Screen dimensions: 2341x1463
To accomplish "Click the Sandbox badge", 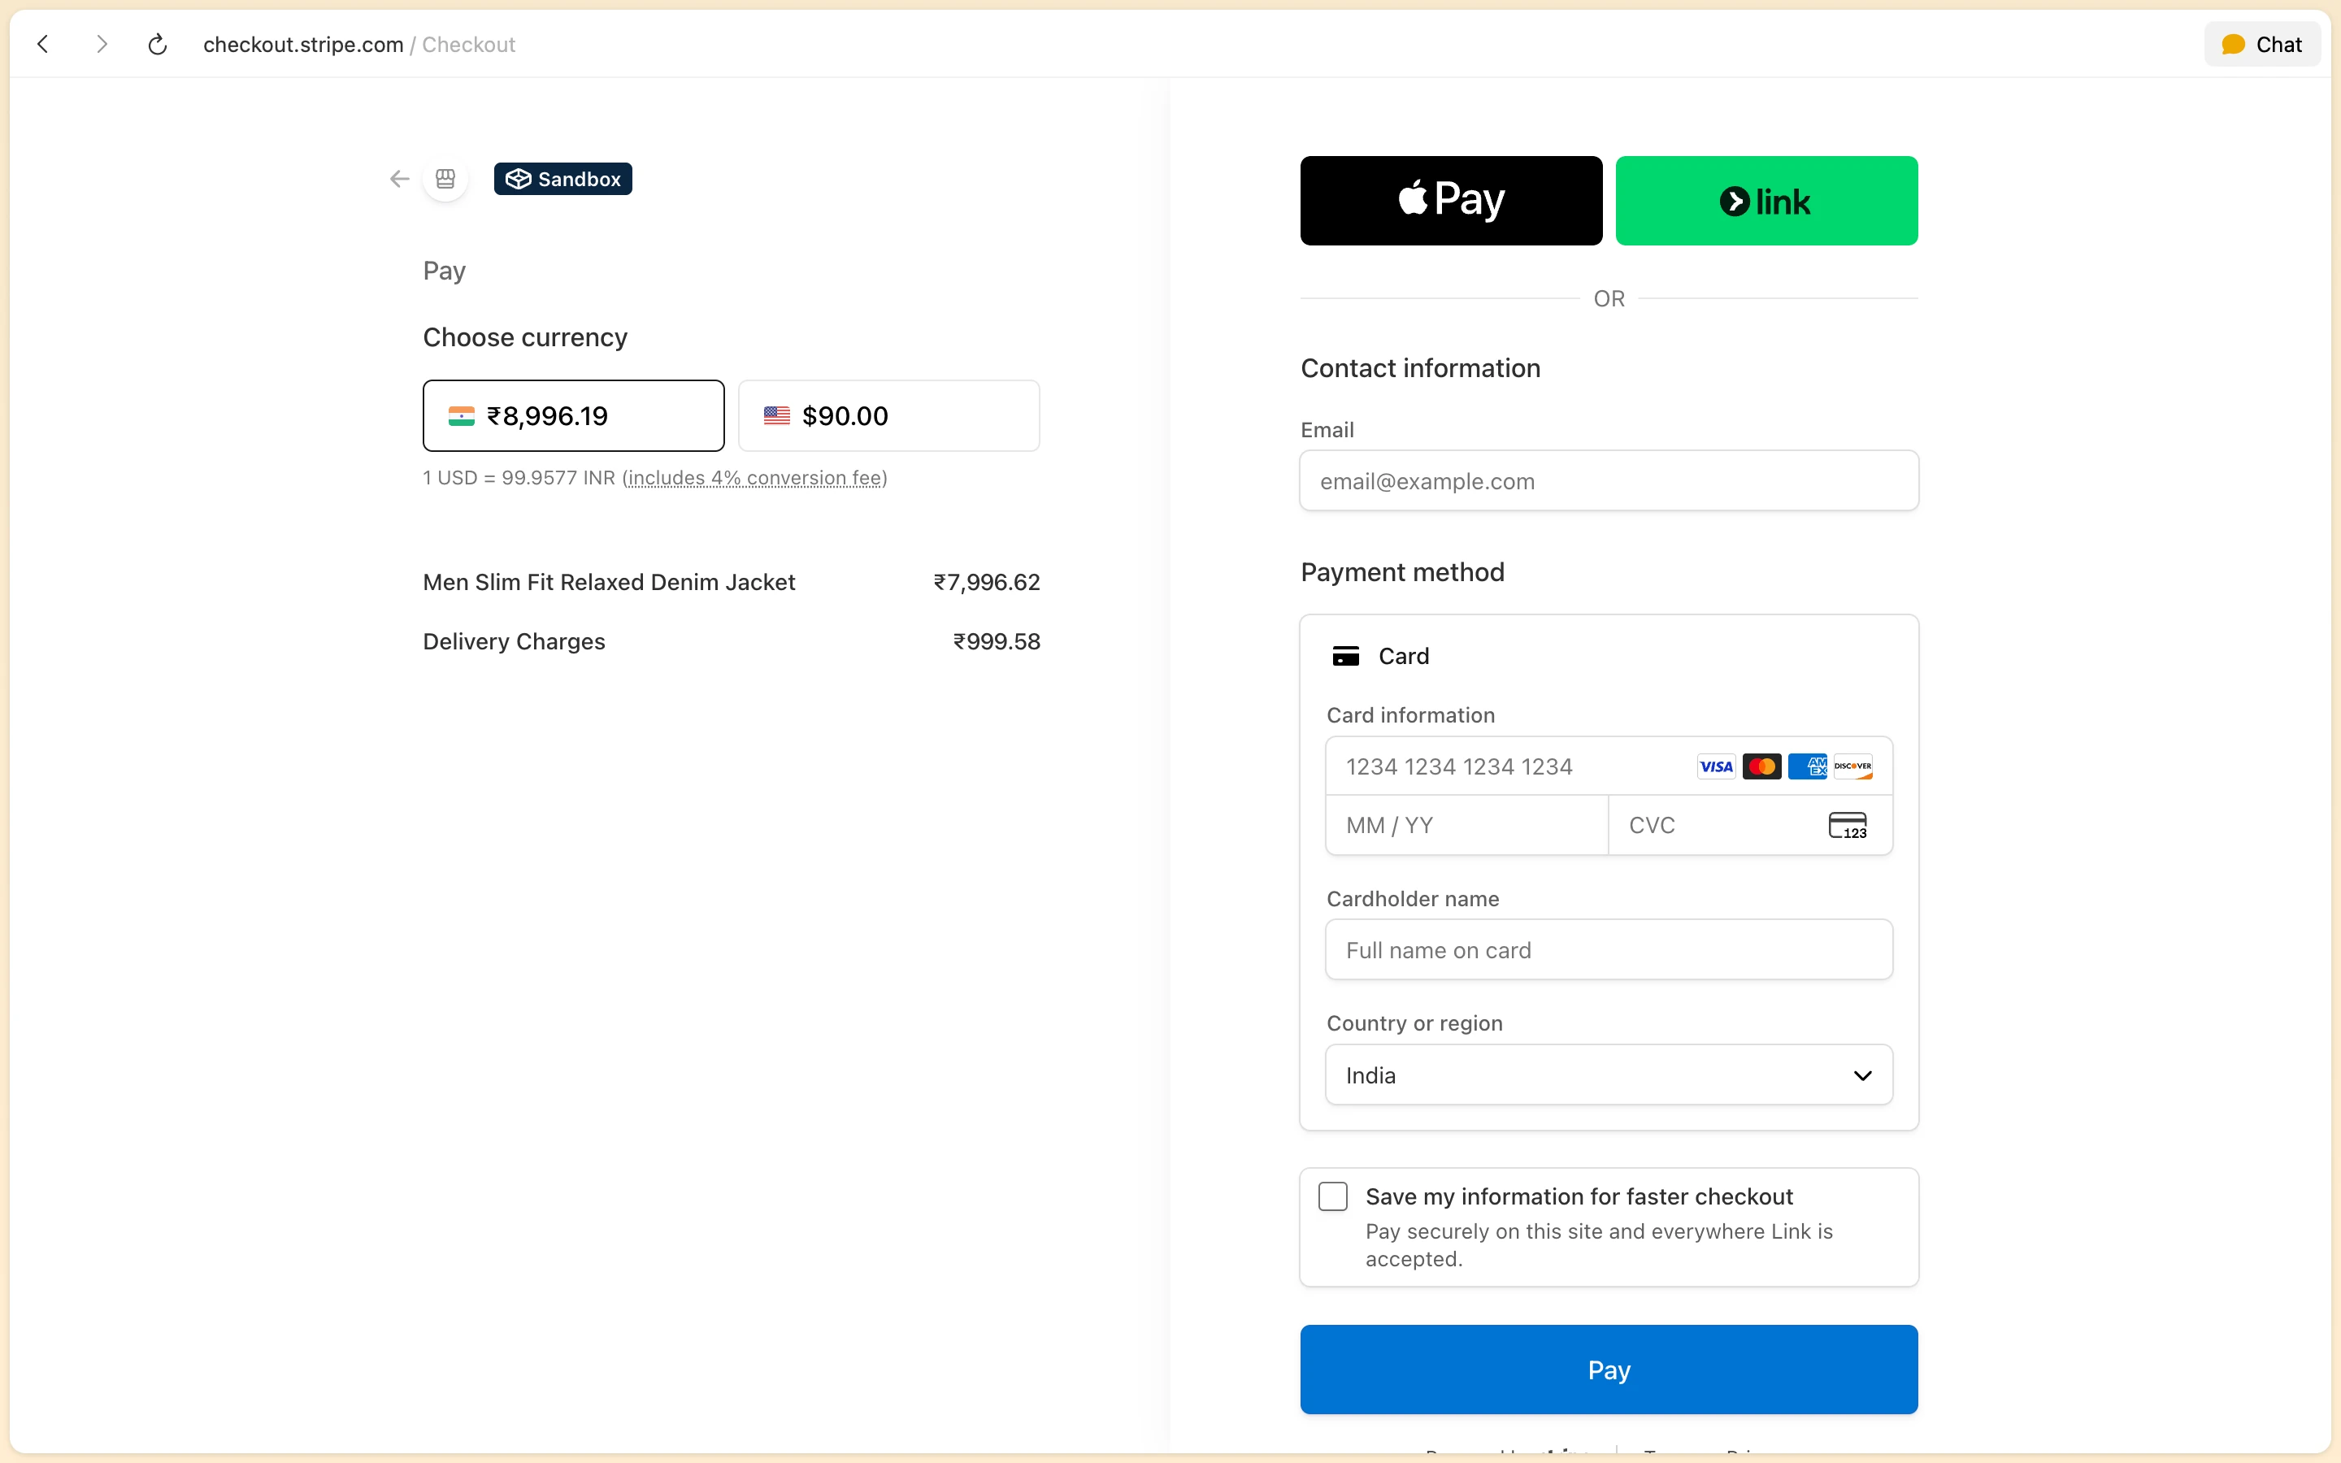I will point(563,179).
